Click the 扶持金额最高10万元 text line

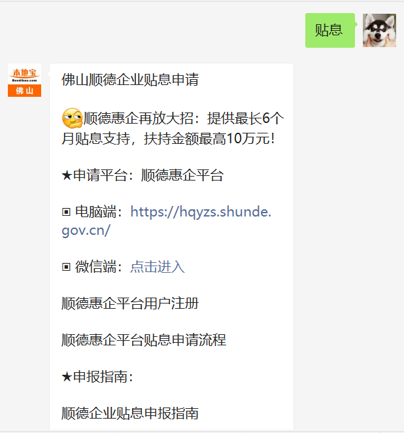(x=209, y=139)
